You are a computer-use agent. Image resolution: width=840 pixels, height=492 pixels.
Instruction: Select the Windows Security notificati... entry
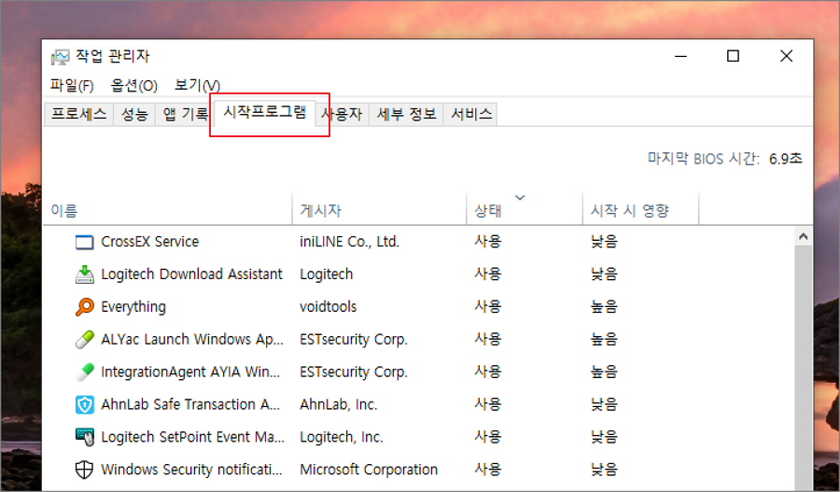[x=191, y=470]
